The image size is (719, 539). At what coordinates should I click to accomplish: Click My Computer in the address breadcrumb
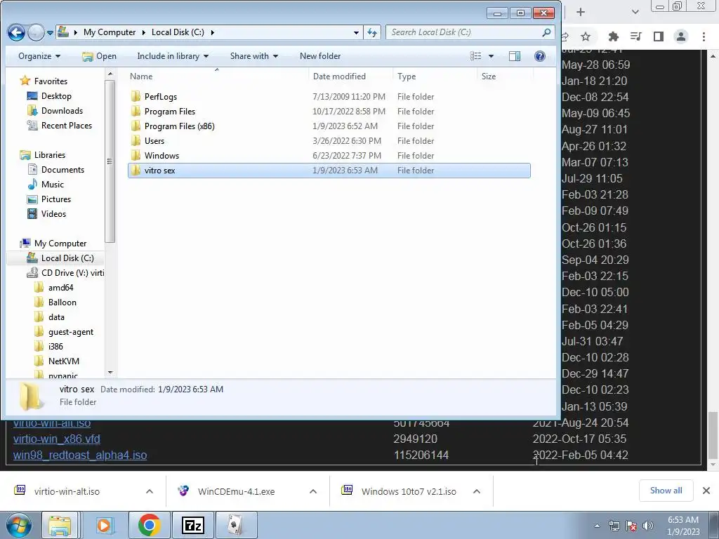point(110,32)
